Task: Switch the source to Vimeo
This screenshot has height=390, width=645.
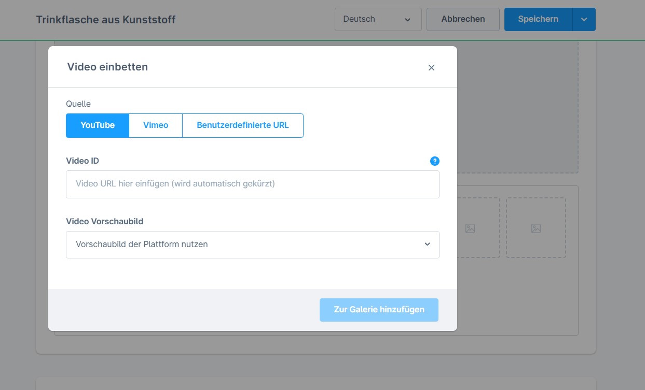Action: click(x=156, y=125)
